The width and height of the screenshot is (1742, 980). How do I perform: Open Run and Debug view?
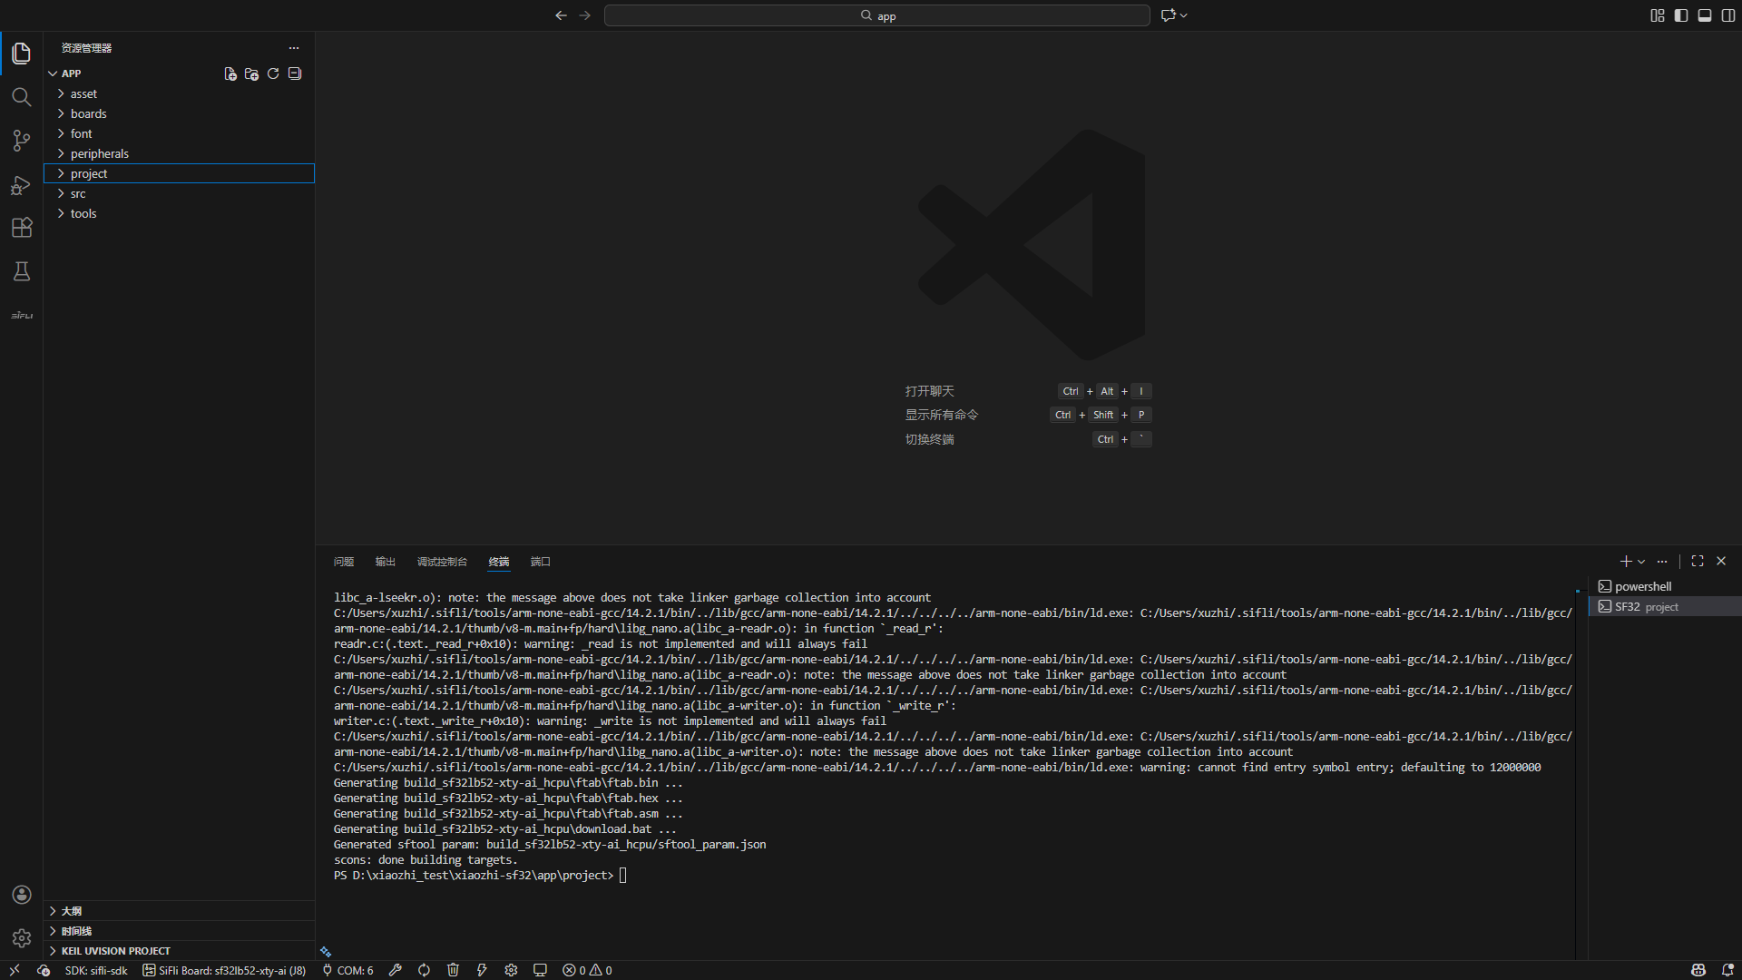[x=22, y=185]
